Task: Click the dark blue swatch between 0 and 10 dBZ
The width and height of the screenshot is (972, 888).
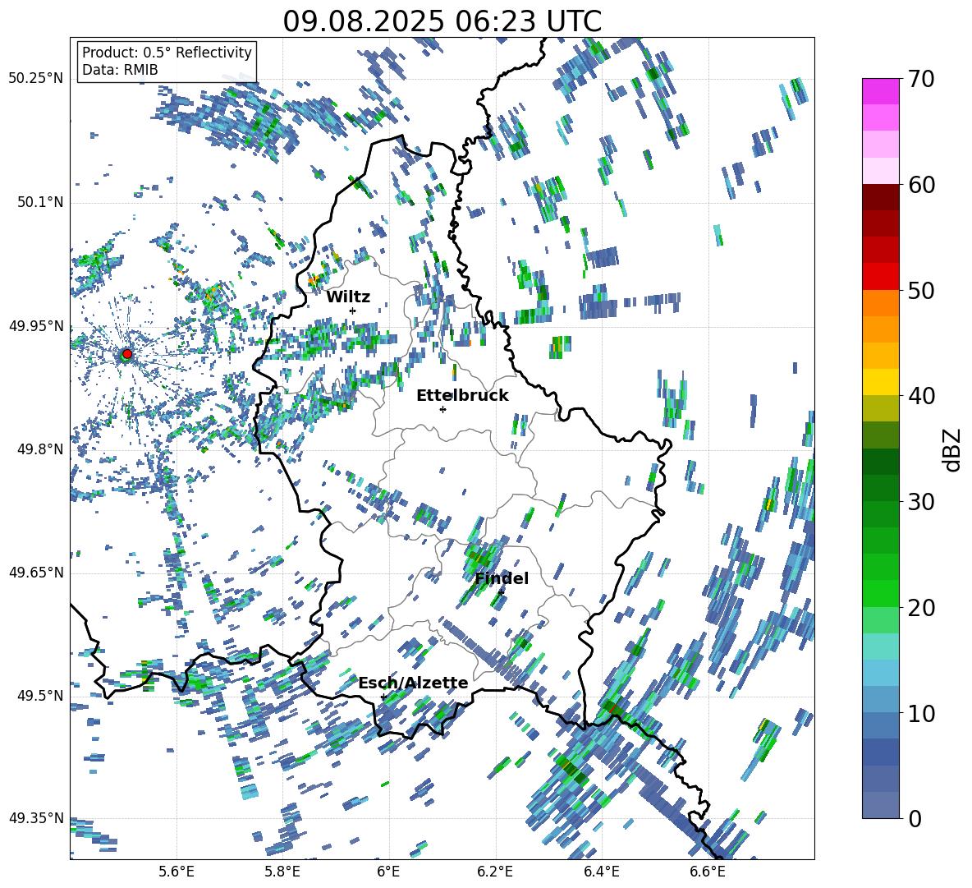Action: tap(880, 752)
